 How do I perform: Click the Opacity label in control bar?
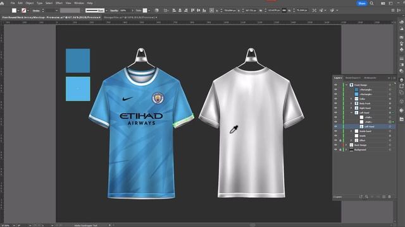coord(114,11)
